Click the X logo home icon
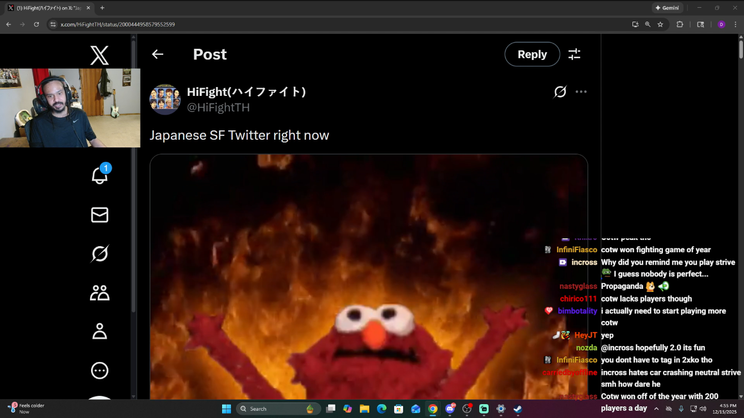 (x=99, y=55)
